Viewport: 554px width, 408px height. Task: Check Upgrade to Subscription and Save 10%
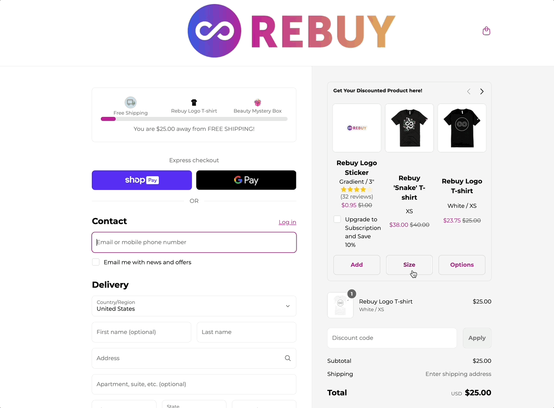point(337,219)
